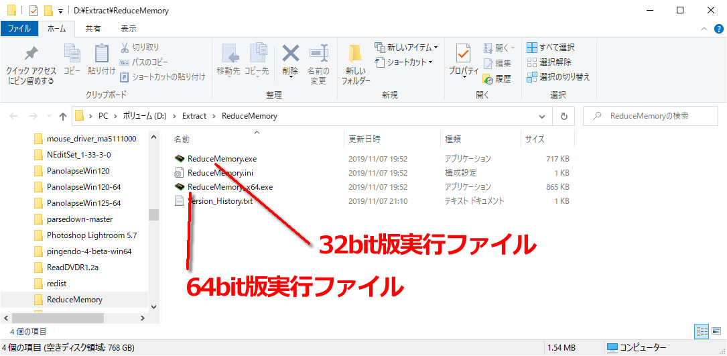Click Extract in the address breadcrumb
This screenshot has width=727, height=356.
194,116
